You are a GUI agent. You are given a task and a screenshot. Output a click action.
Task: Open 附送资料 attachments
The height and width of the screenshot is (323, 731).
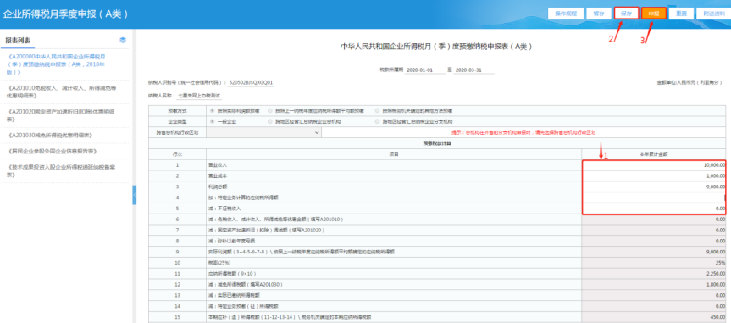[713, 14]
